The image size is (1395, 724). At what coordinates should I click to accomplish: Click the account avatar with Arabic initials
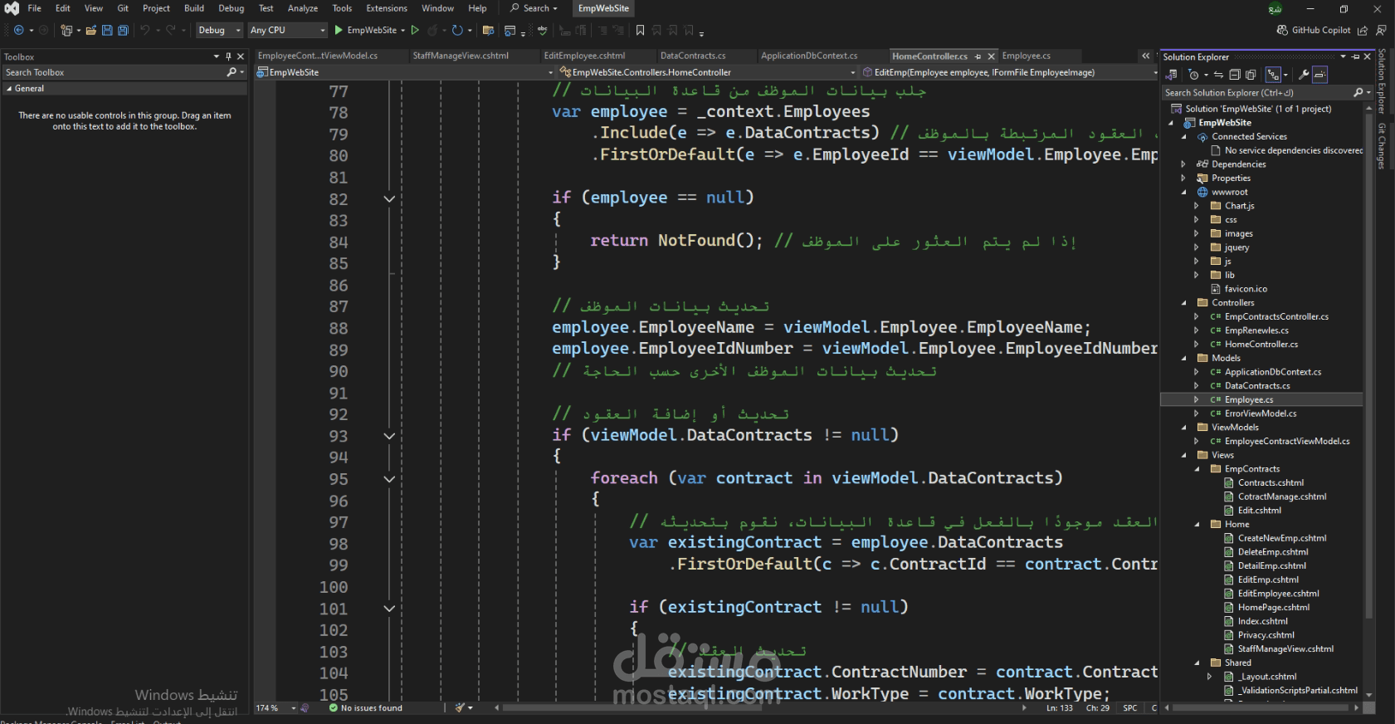click(x=1275, y=8)
